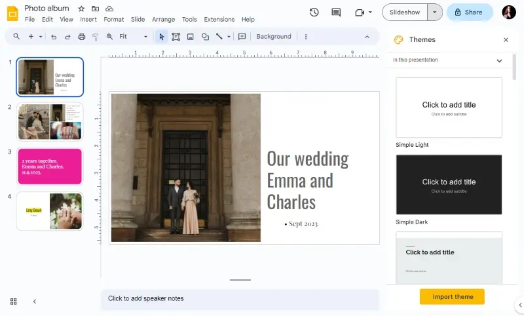Close the Themes panel
Viewport: 524px width, 316px height.
[x=506, y=40]
